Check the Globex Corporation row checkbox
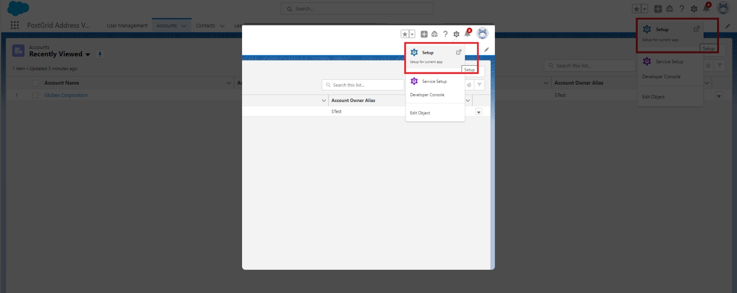The height and width of the screenshot is (293, 737). pos(35,95)
